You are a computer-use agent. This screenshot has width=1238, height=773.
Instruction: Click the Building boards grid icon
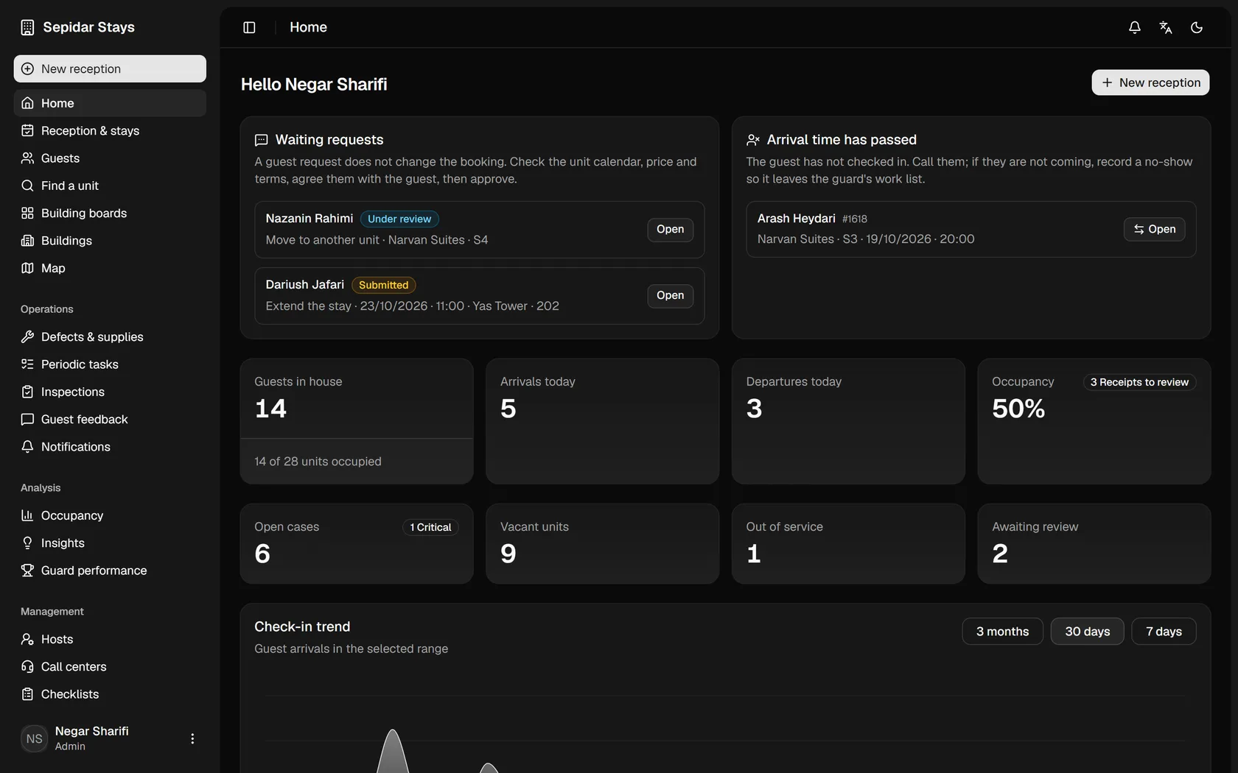[x=27, y=213]
